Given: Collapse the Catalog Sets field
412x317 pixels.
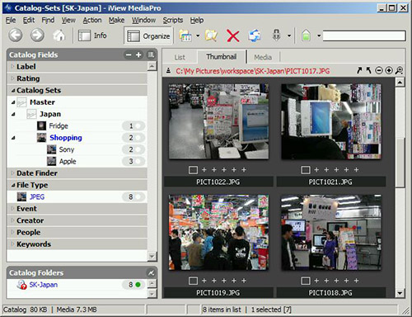Looking at the screenshot, I should pyautogui.click(x=13, y=90).
